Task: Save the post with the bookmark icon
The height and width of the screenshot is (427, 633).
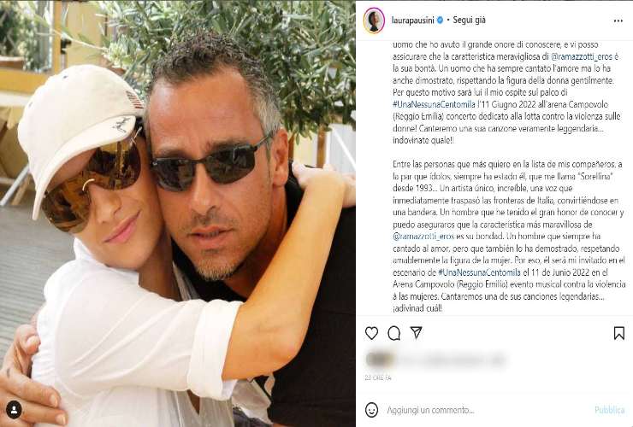Action: [618, 333]
